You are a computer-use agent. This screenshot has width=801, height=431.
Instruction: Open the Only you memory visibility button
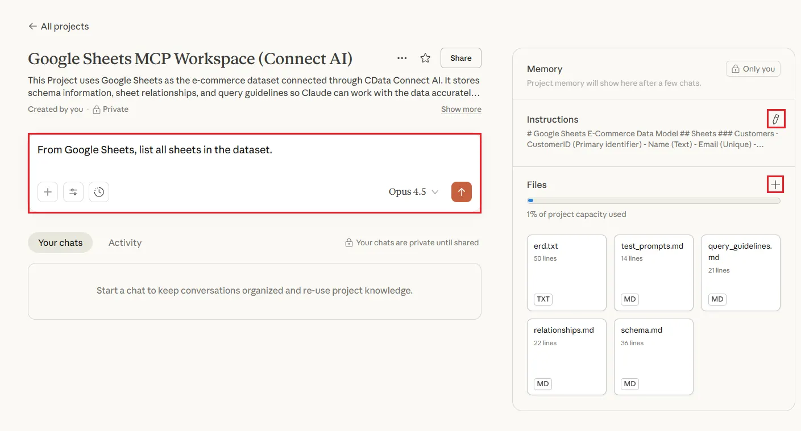coord(753,69)
